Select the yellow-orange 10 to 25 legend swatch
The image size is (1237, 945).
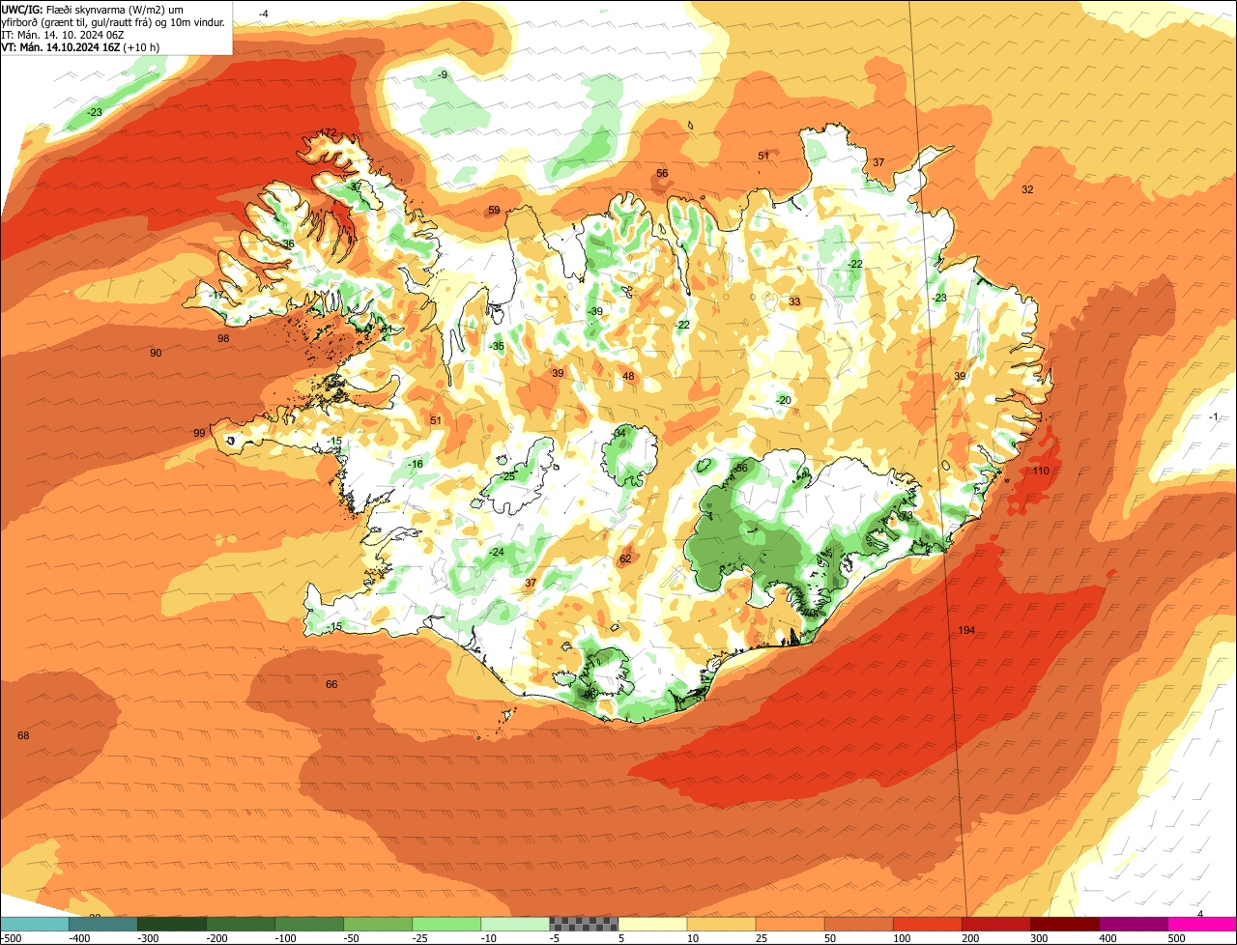pyautogui.click(x=721, y=924)
